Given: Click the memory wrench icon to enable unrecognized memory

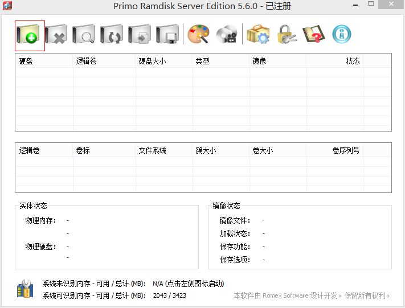Looking at the screenshot, I should [x=25, y=289].
